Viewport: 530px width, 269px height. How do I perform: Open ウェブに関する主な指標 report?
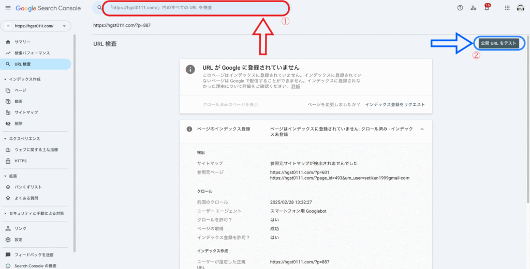tap(36, 150)
